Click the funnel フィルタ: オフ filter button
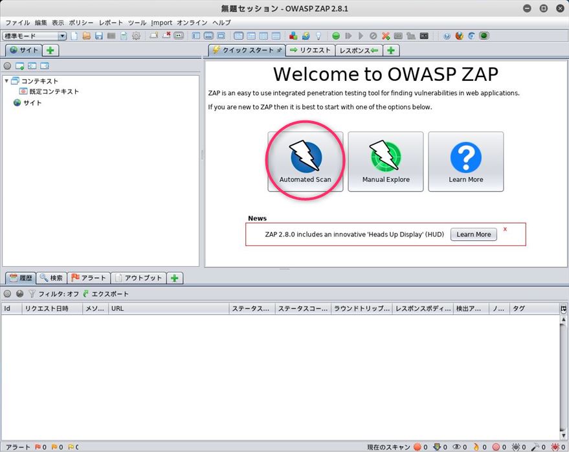 pos(53,294)
